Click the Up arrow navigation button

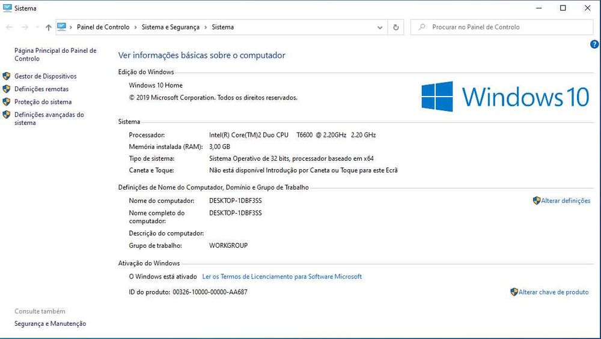click(x=48, y=27)
